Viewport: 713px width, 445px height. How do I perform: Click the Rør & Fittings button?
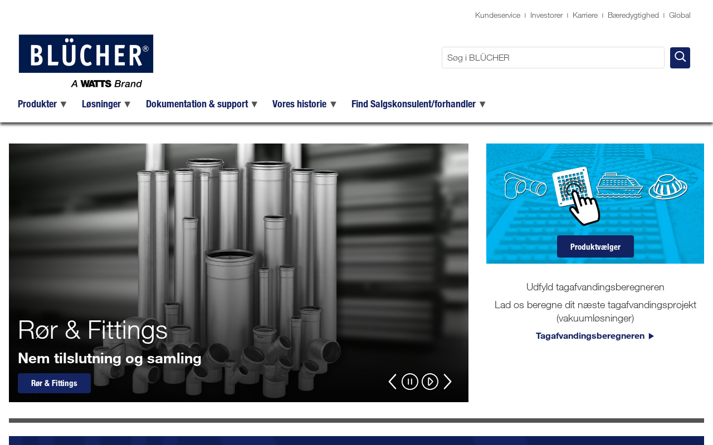(x=54, y=383)
